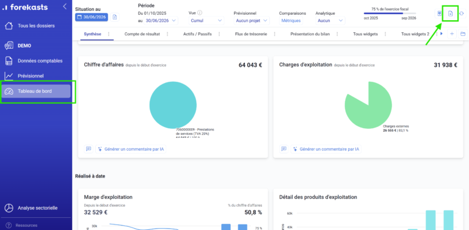Add a new dashboard tab with plus
The height and width of the screenshot is (230, 469).
pyautogui.click(x=452, y=34)
